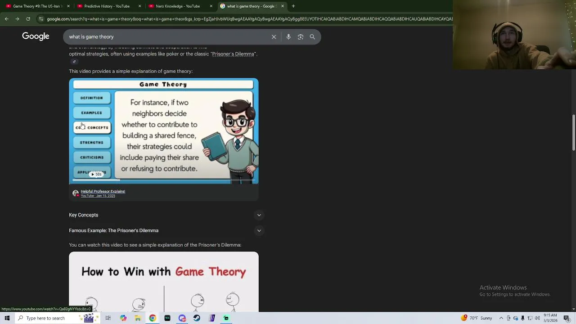The height and width of the screenshot is (324, 576).
Task: Focus the Google search input field
Action: (166, 37)
